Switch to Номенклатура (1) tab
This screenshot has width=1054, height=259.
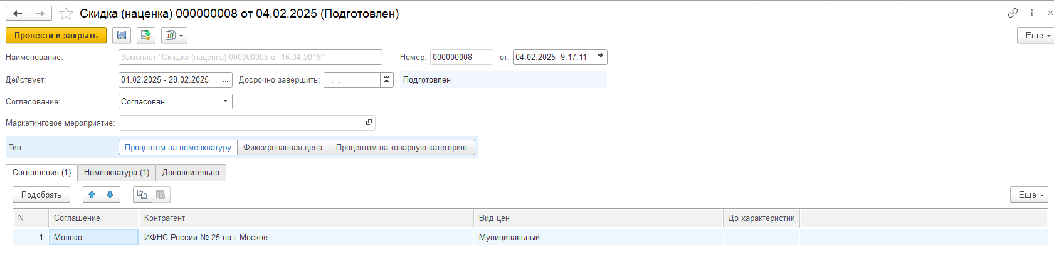point(117,173)
